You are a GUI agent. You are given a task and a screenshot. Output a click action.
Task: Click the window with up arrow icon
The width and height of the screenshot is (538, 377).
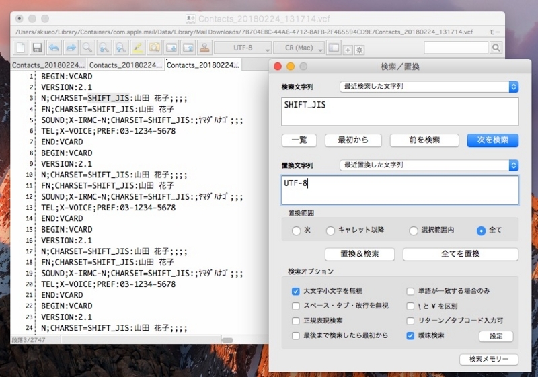(x=188, y=48)
